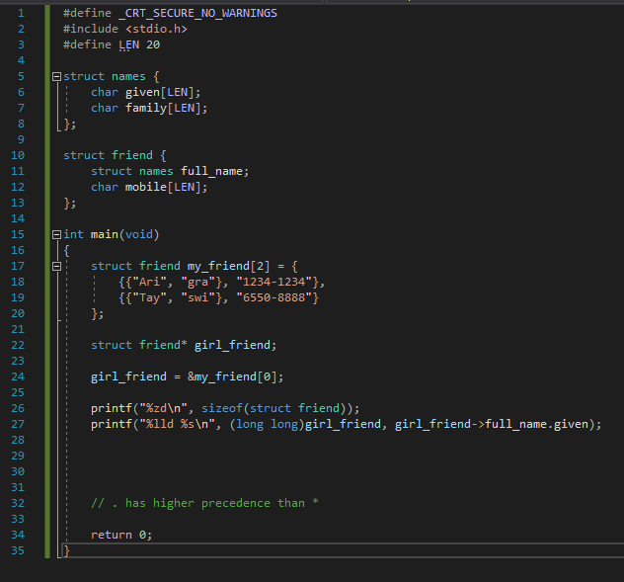Click 'girl_friend' in the pointer declaration

click(232, 345)
